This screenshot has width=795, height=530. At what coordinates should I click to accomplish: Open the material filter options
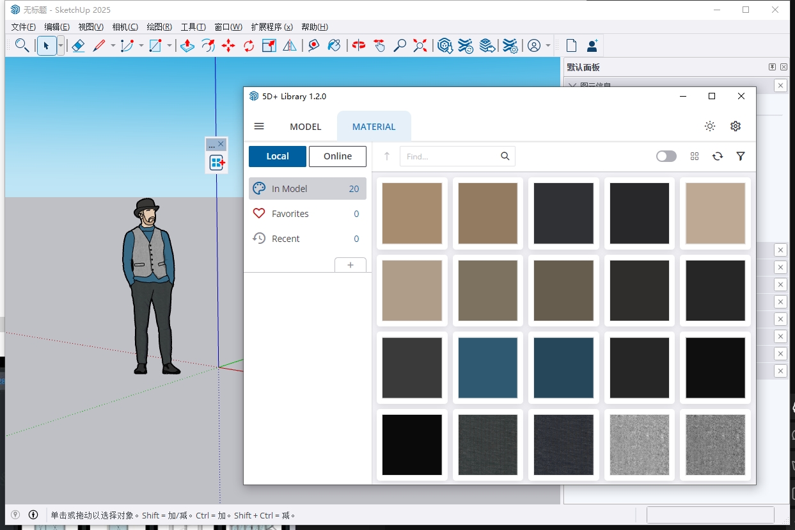click(x=740, y=156)
